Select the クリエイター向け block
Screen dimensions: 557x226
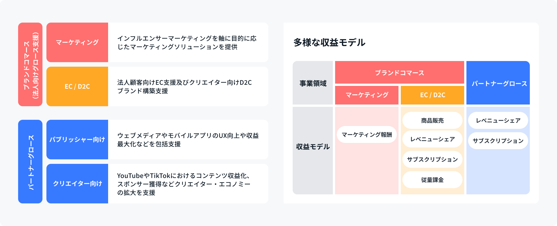tap(77, 184)
